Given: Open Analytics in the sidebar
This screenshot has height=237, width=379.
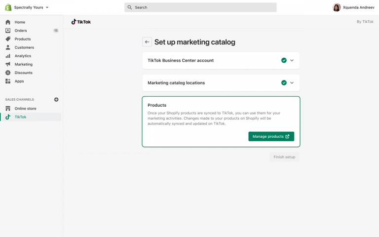Looking at the screenshot, I should (23, 56).
